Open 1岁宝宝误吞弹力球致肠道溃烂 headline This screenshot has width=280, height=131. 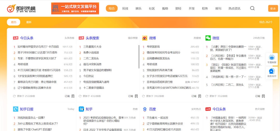(35, 76)
